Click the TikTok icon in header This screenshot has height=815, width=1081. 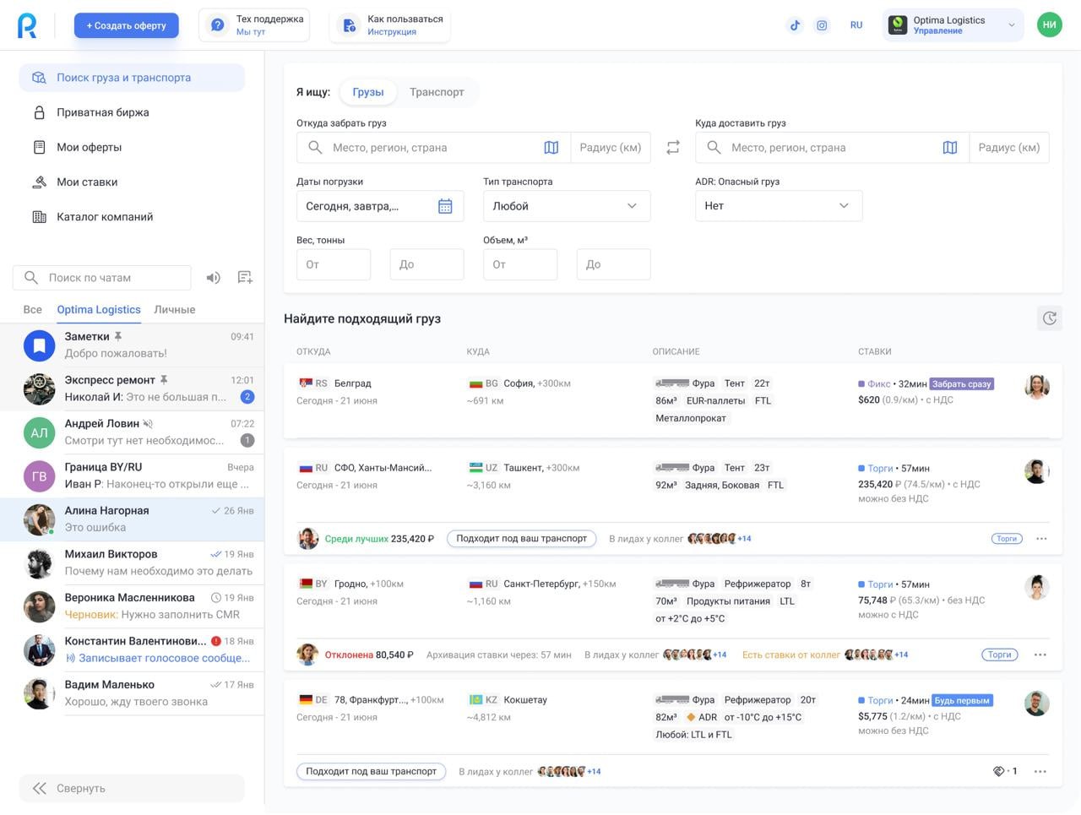tap(795, 25)
